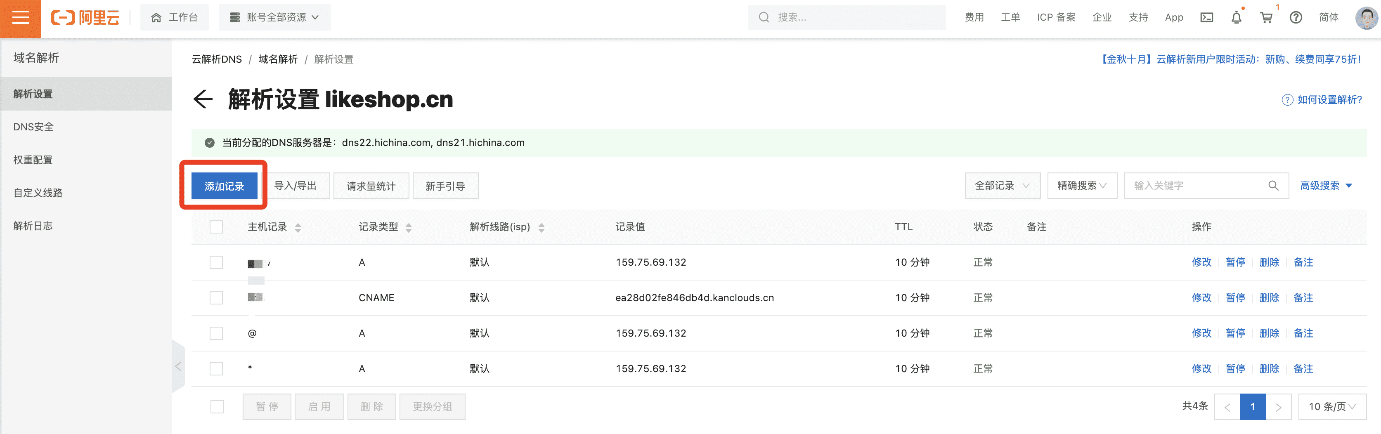Click 修改 for the CNAME record
The height and width of the screenshot is (434, 1381).
pyautogui.click(x=1201, y=298)
